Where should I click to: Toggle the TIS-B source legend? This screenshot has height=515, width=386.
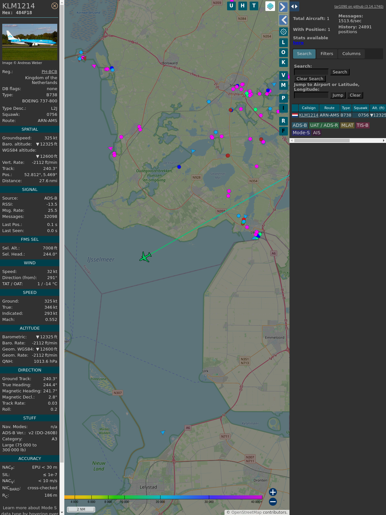point(363,126)
